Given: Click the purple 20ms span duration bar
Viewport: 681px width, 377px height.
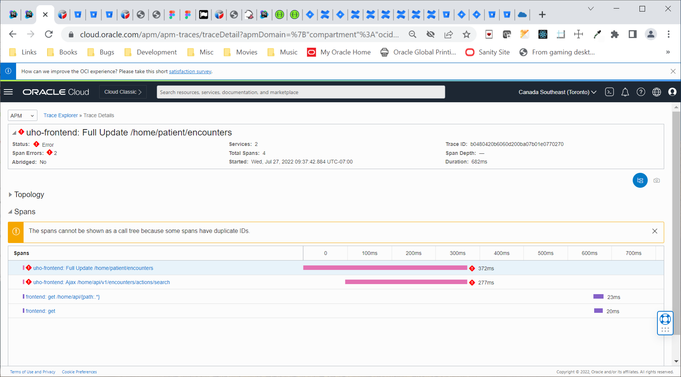Looking at the screenshot, I should [x=598, y=311].
